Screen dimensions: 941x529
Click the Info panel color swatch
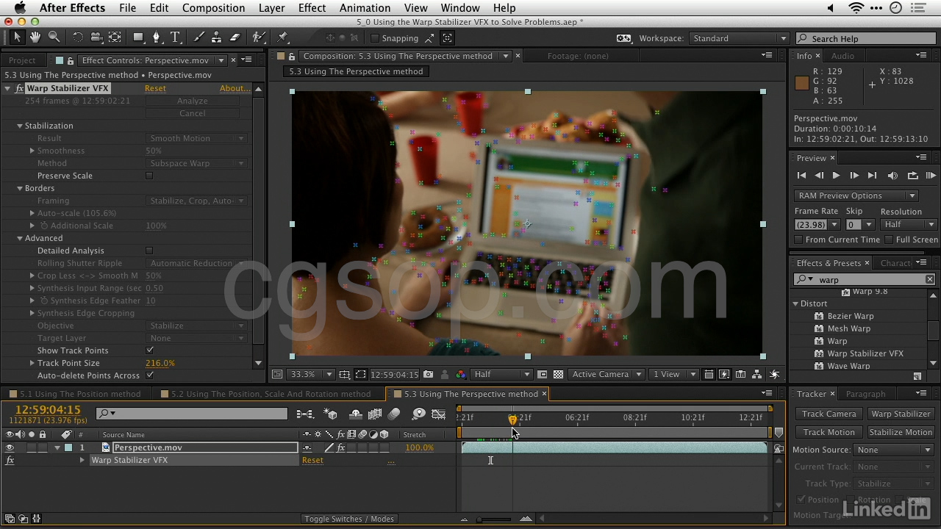(802, 83)
